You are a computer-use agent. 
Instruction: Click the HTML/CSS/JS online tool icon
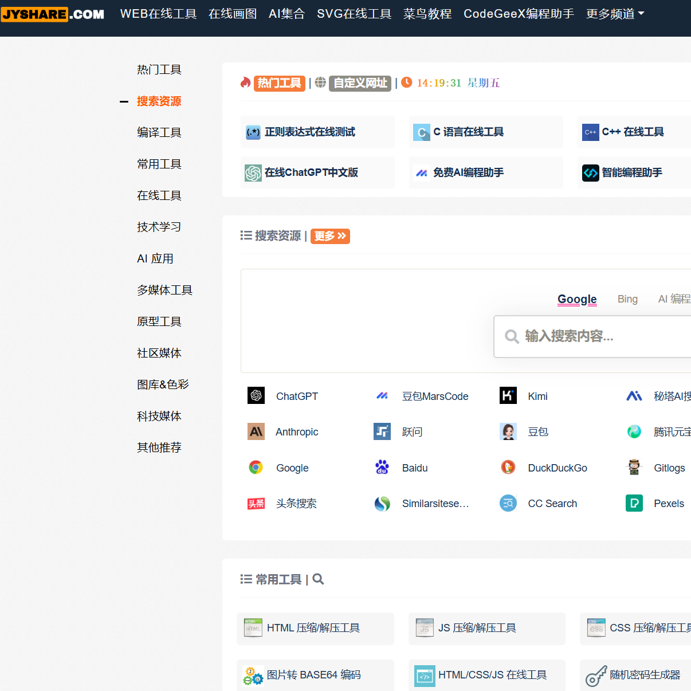click(425, 677)
